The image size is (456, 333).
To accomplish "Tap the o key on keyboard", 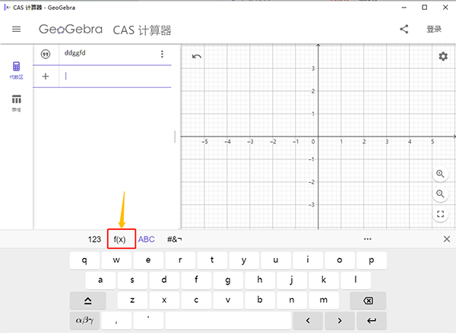I will (340, 260).
